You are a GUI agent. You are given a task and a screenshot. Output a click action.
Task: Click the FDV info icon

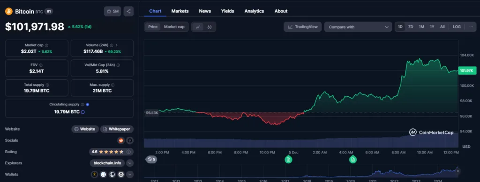click(41, 65)
